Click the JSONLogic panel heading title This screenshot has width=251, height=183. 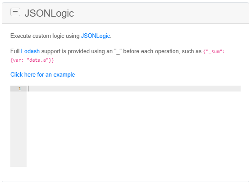pos(49,13)
